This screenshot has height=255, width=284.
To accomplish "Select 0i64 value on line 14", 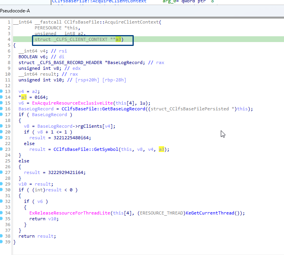I will click(x=40, y=97).
